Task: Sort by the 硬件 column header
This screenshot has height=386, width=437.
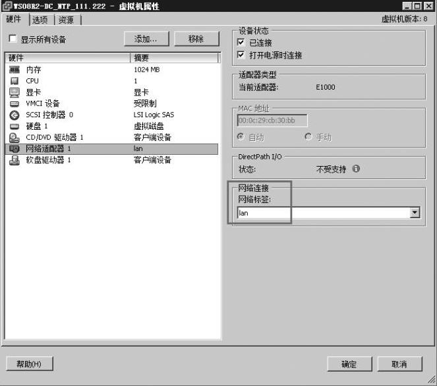Action: 68,58
